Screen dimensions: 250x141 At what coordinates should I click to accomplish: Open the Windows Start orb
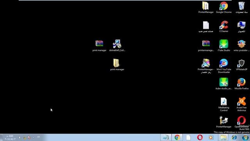[245, 137]
